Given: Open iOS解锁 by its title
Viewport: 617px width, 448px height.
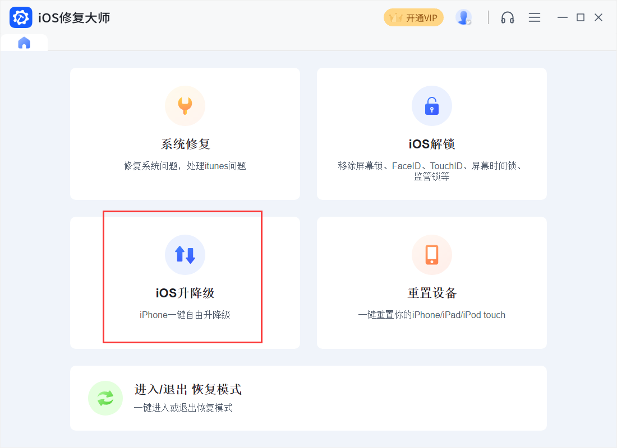Looking at the screenshot, I should coord(431,144).
